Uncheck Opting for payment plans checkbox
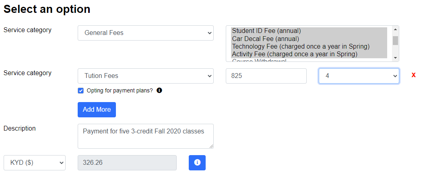The width and height of the screenshot is (425, 174). [81, 91]
